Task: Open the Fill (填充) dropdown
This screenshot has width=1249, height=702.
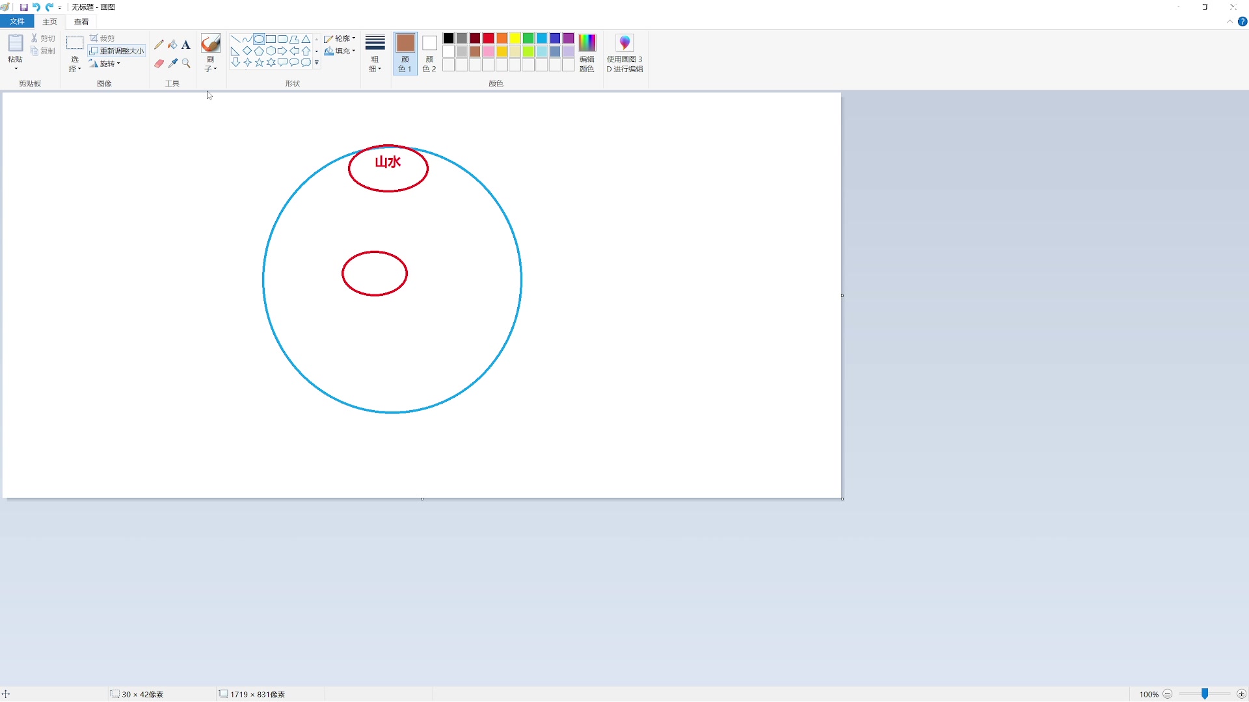Action: (340, 51)
